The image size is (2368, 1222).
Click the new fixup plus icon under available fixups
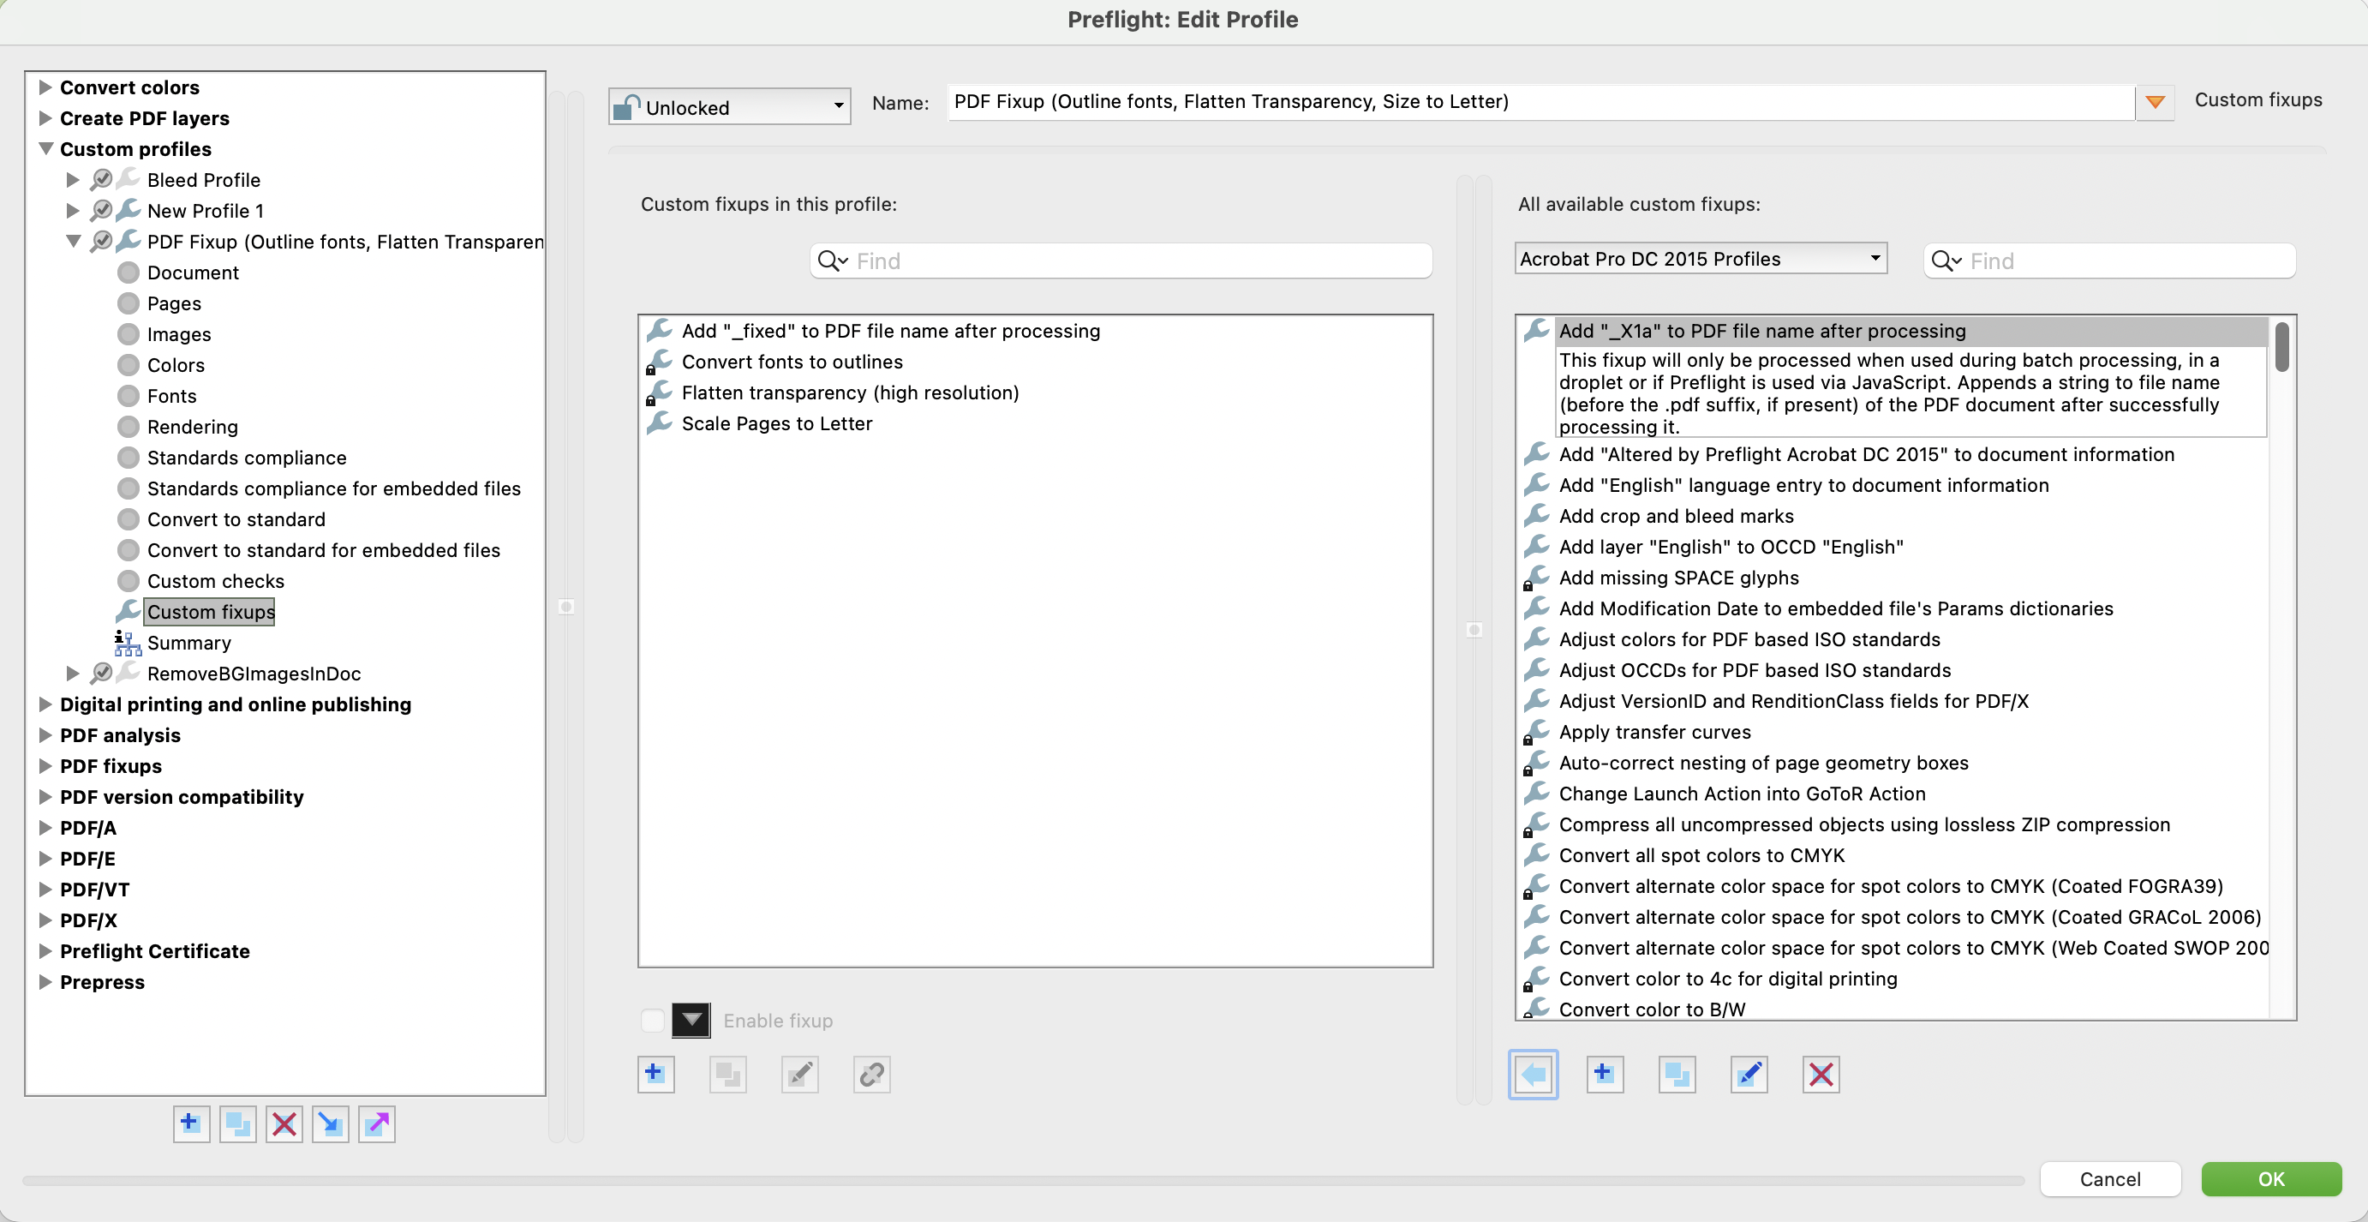1604,1074
